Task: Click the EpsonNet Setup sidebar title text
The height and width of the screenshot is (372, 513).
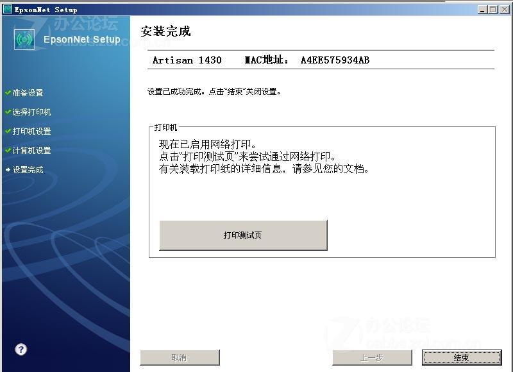Action: pos(82,40)
